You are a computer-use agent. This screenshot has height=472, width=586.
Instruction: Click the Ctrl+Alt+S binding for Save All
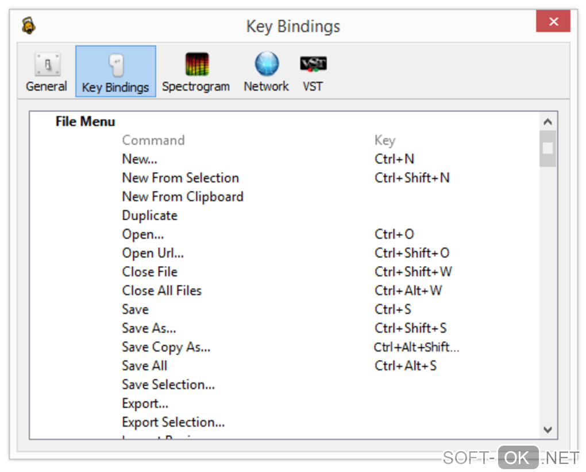[406, 366]
